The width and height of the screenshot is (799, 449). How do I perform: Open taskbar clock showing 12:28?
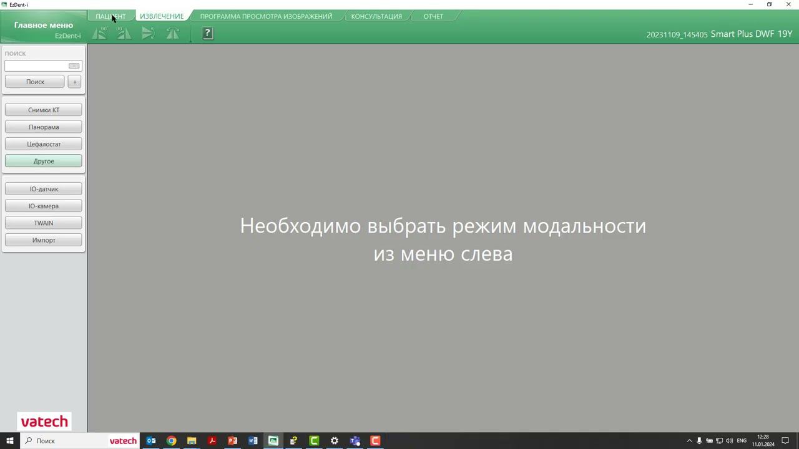(x=763, y=441)
